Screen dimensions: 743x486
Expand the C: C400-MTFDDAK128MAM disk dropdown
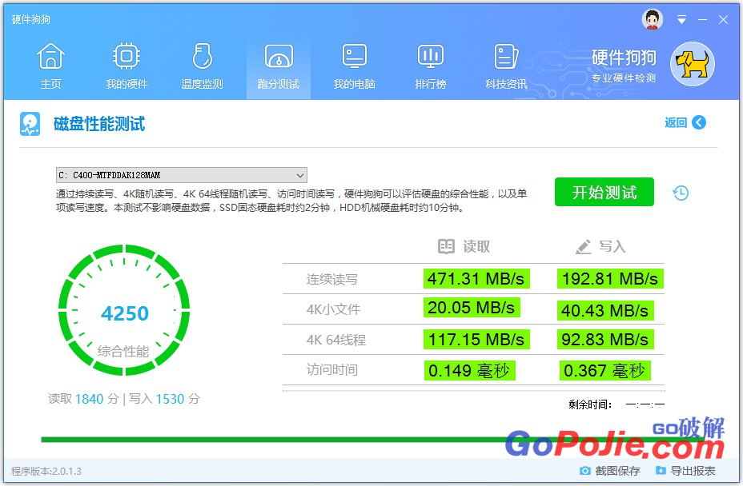[182, 175]
